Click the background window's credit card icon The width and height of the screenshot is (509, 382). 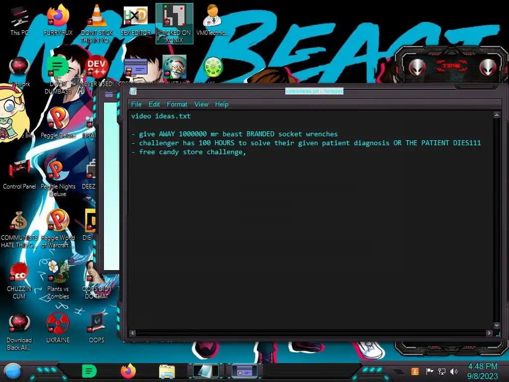(109, 95)
